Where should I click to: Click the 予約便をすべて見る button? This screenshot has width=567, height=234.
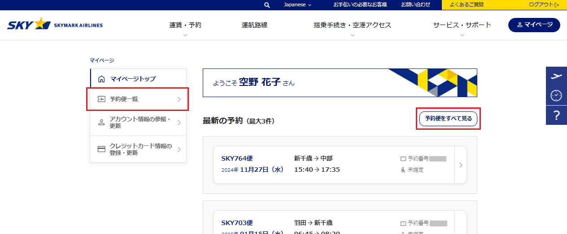448,119
